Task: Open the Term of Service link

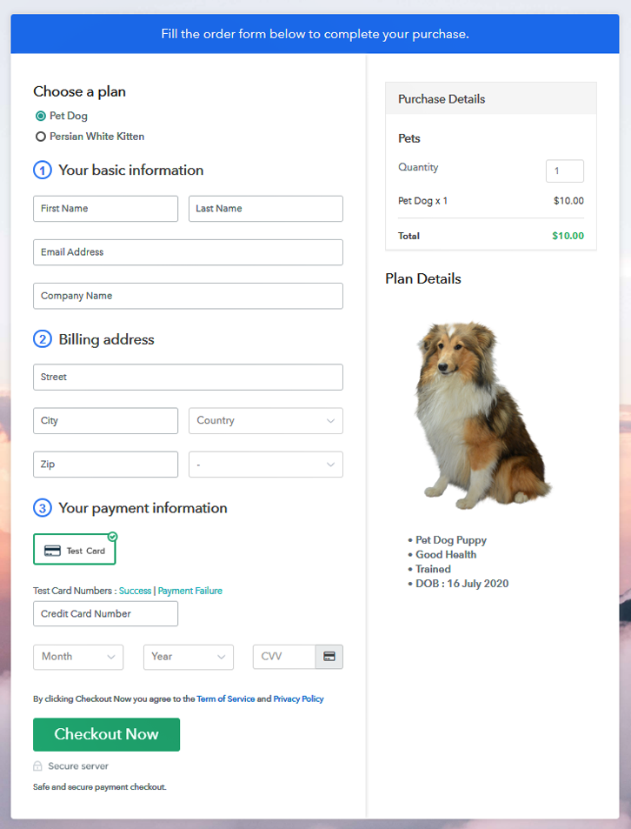Action: pos(225,699)
